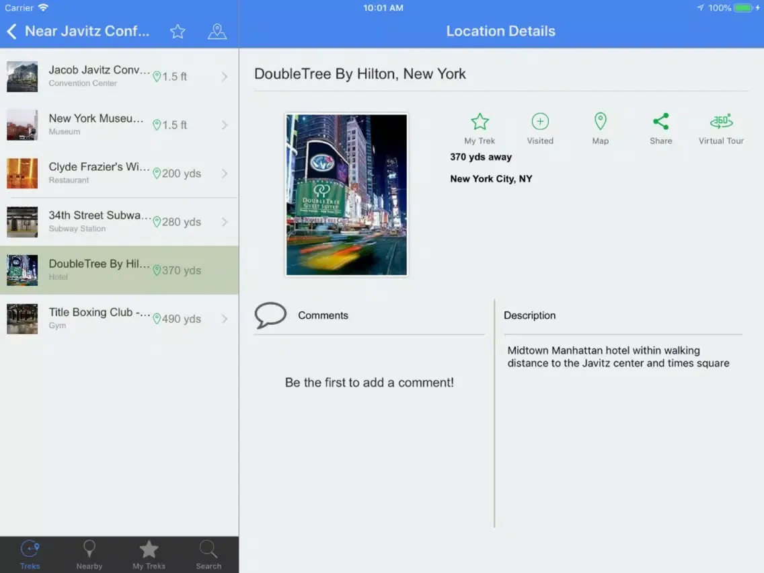The image size is (764, 573).
Task: Select 'New York Museu...' list entry
Action: pyautogui.click(x=120, y=124)
